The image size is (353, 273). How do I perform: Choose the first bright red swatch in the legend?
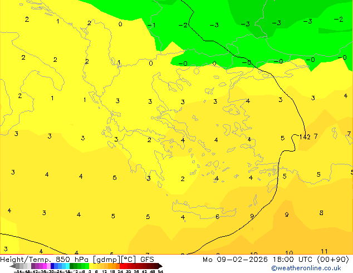click(x=121, y=266)
